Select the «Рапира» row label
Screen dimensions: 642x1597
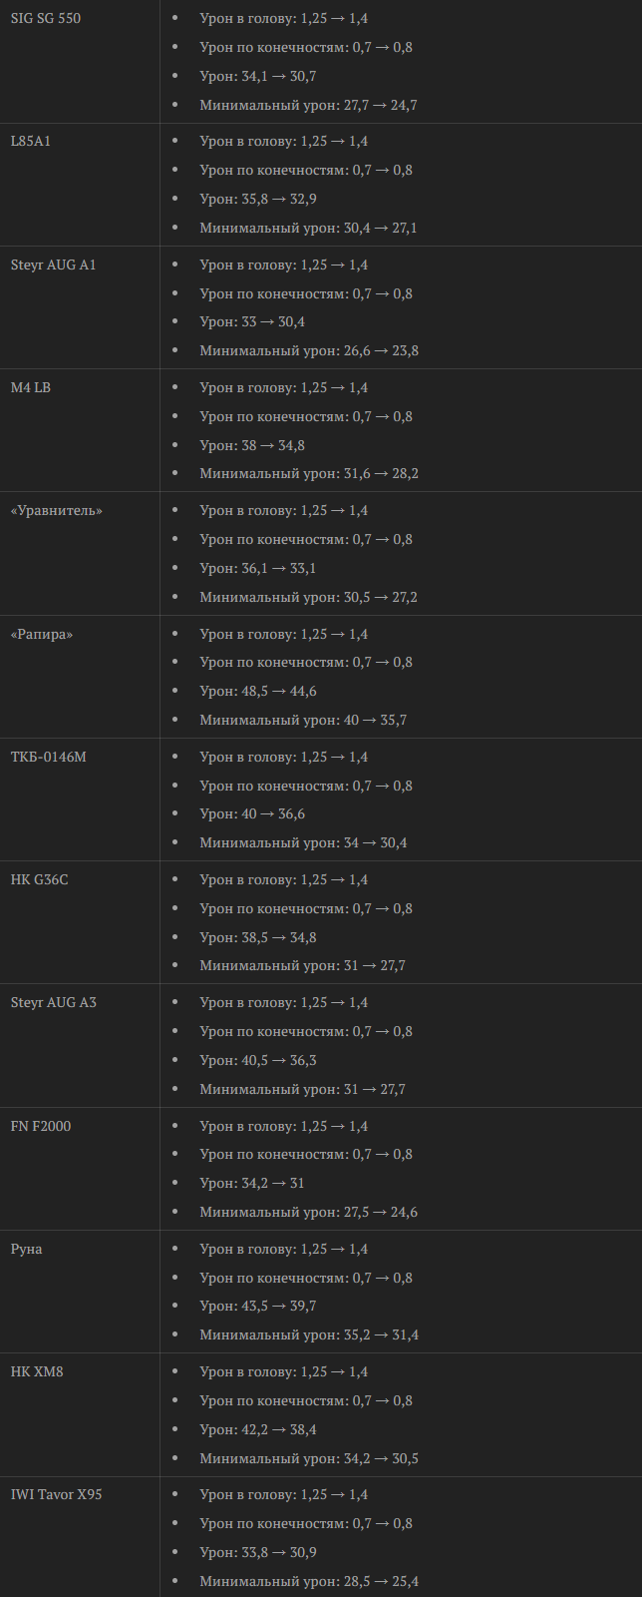tap(42, 634)
